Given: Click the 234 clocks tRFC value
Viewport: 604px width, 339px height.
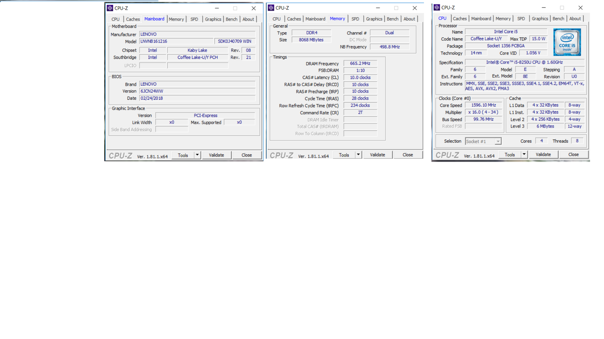Looking at the screenshot, I should pos(360,105).
